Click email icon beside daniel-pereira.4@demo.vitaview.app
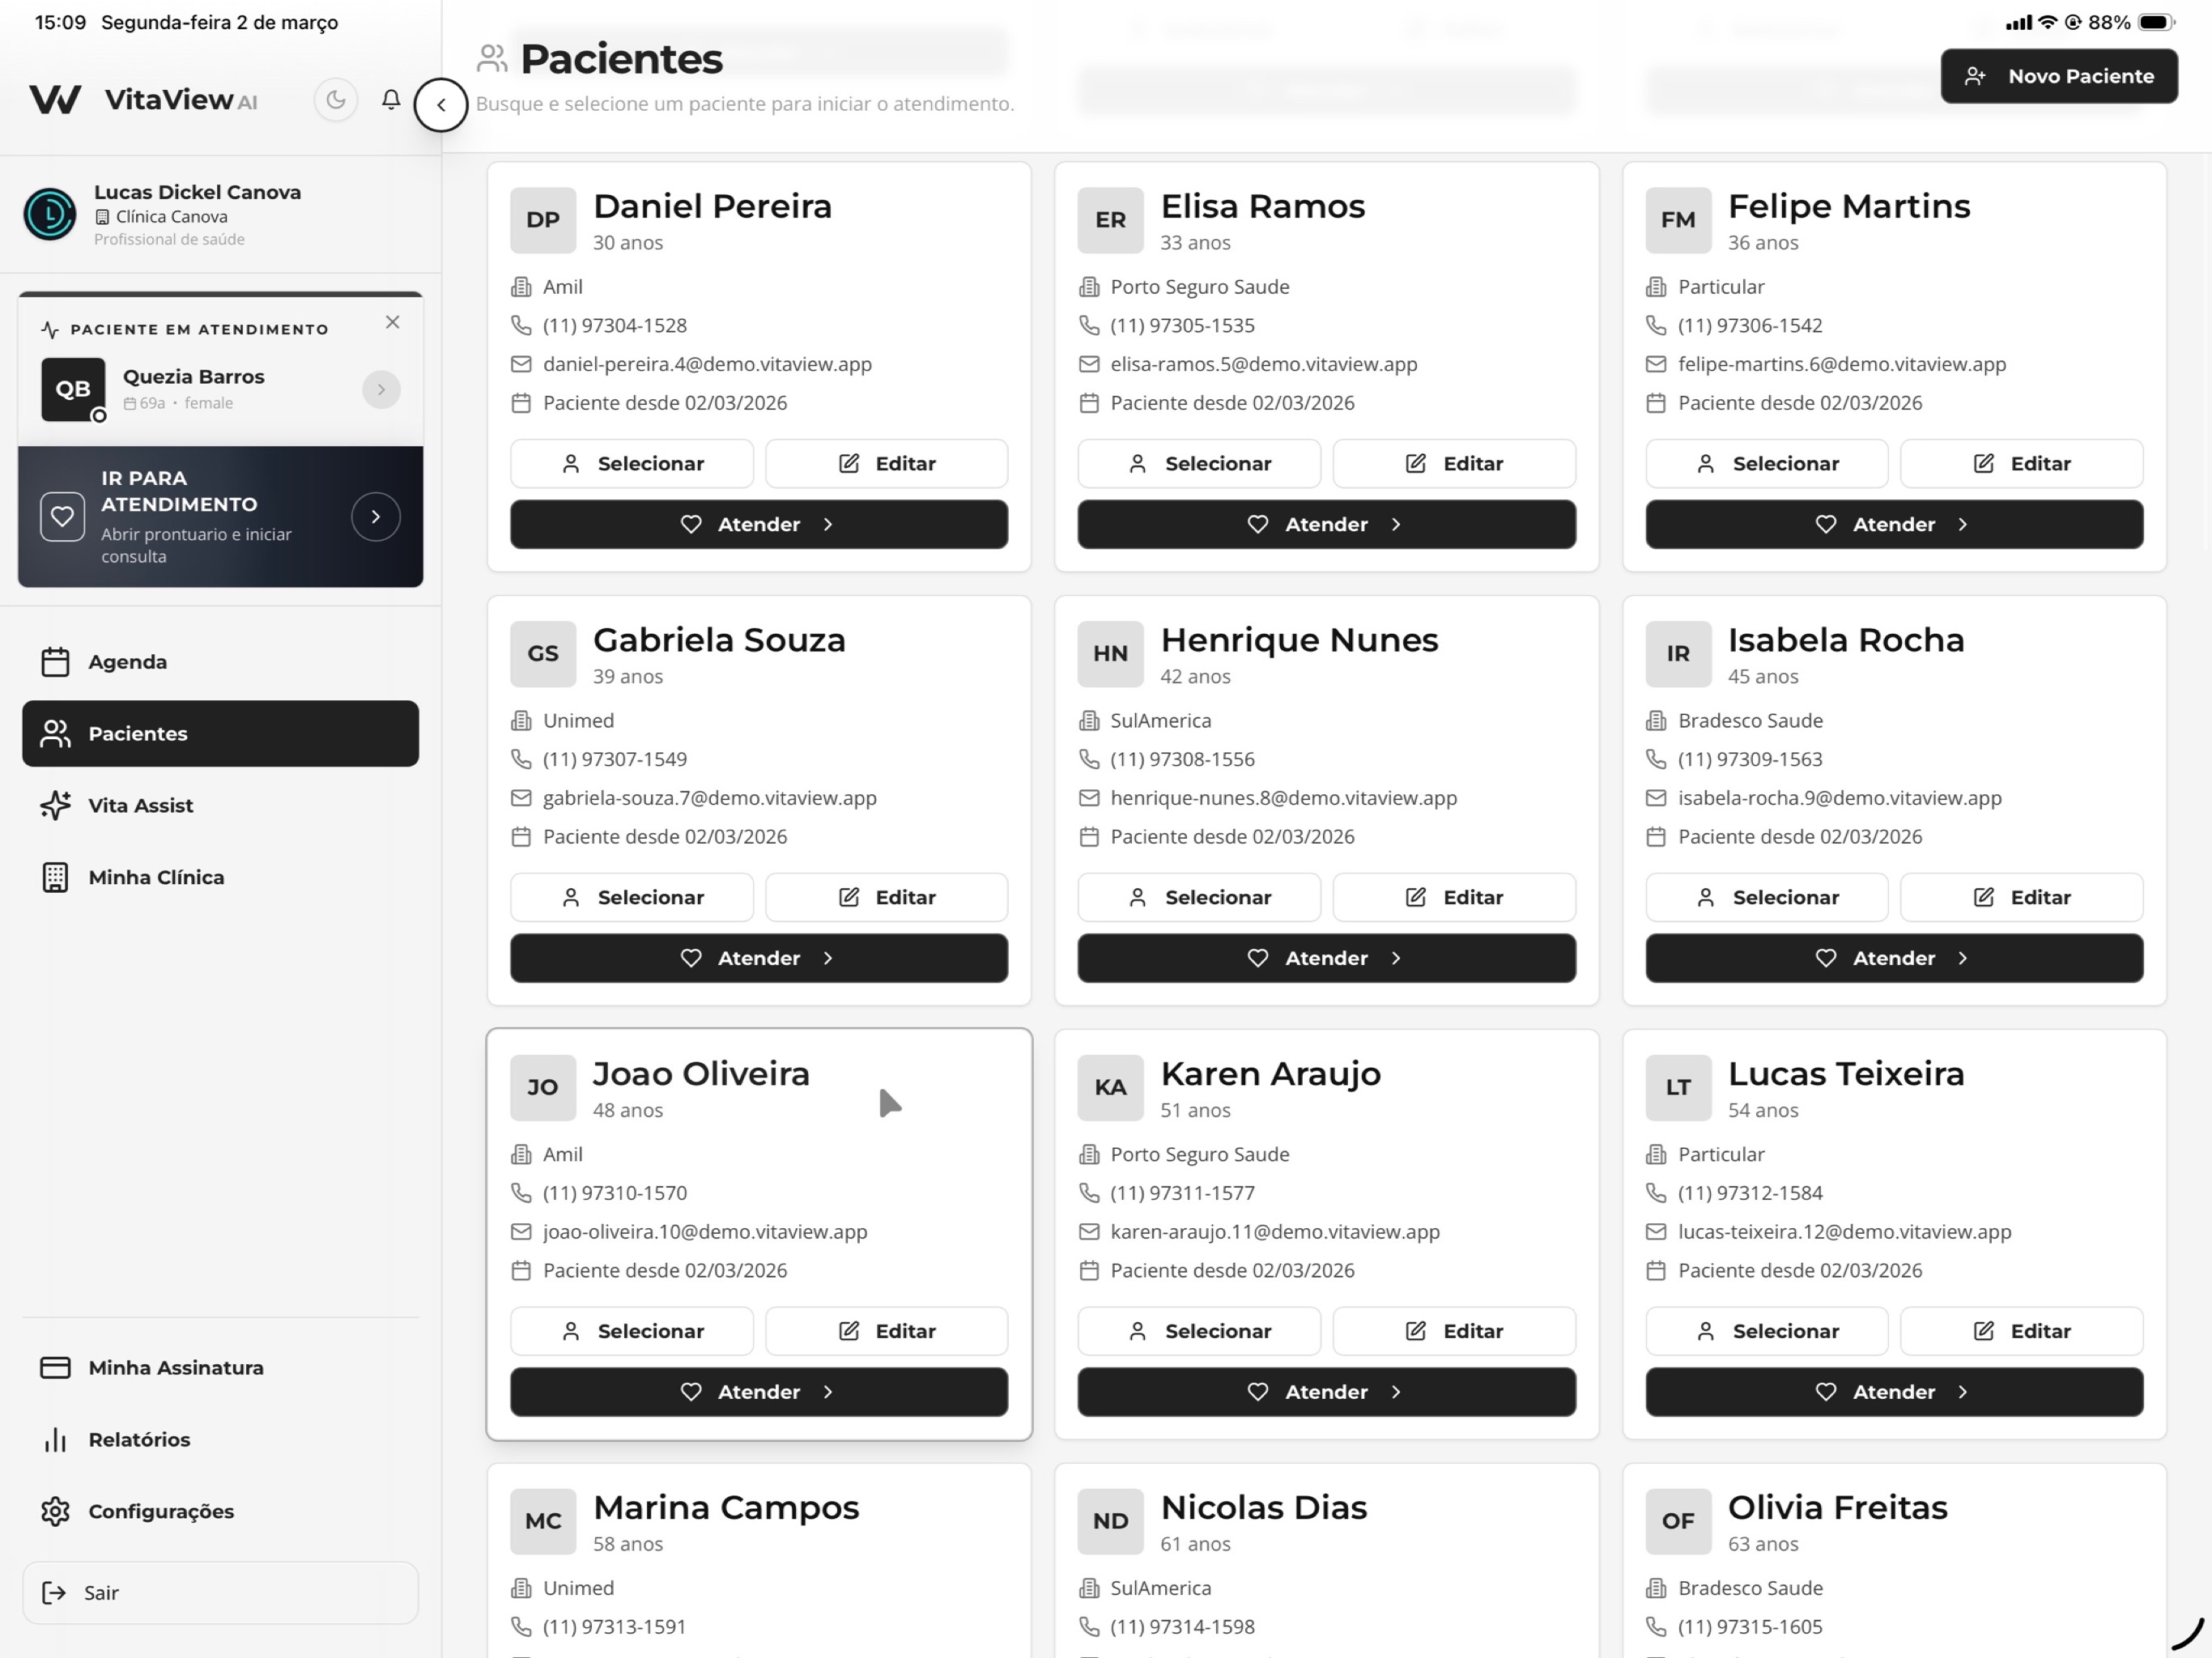The height and width of the screenshot is (1658, 2212). click(521, 365)
